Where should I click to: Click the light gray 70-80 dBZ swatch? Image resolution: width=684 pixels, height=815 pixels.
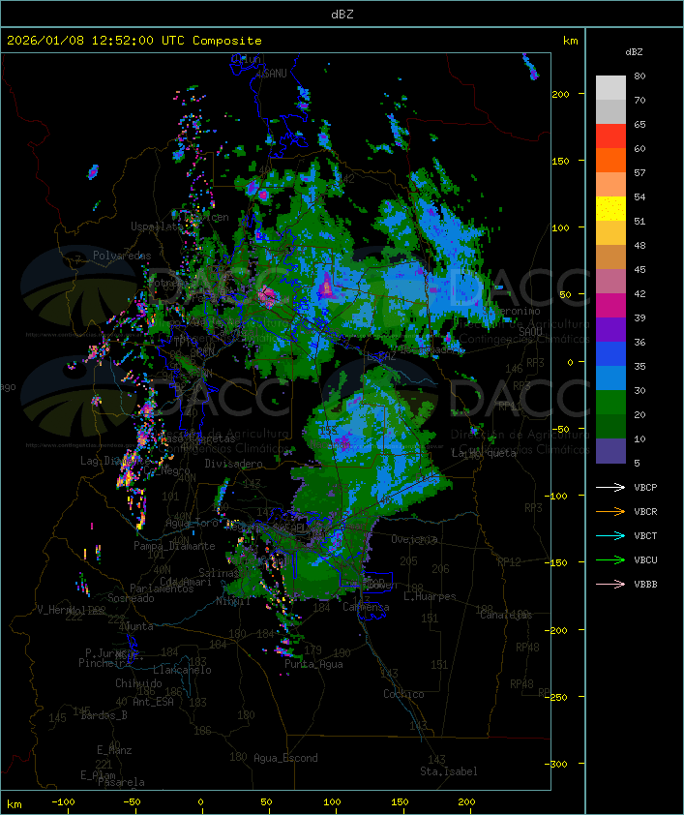[x=610, y=88]
